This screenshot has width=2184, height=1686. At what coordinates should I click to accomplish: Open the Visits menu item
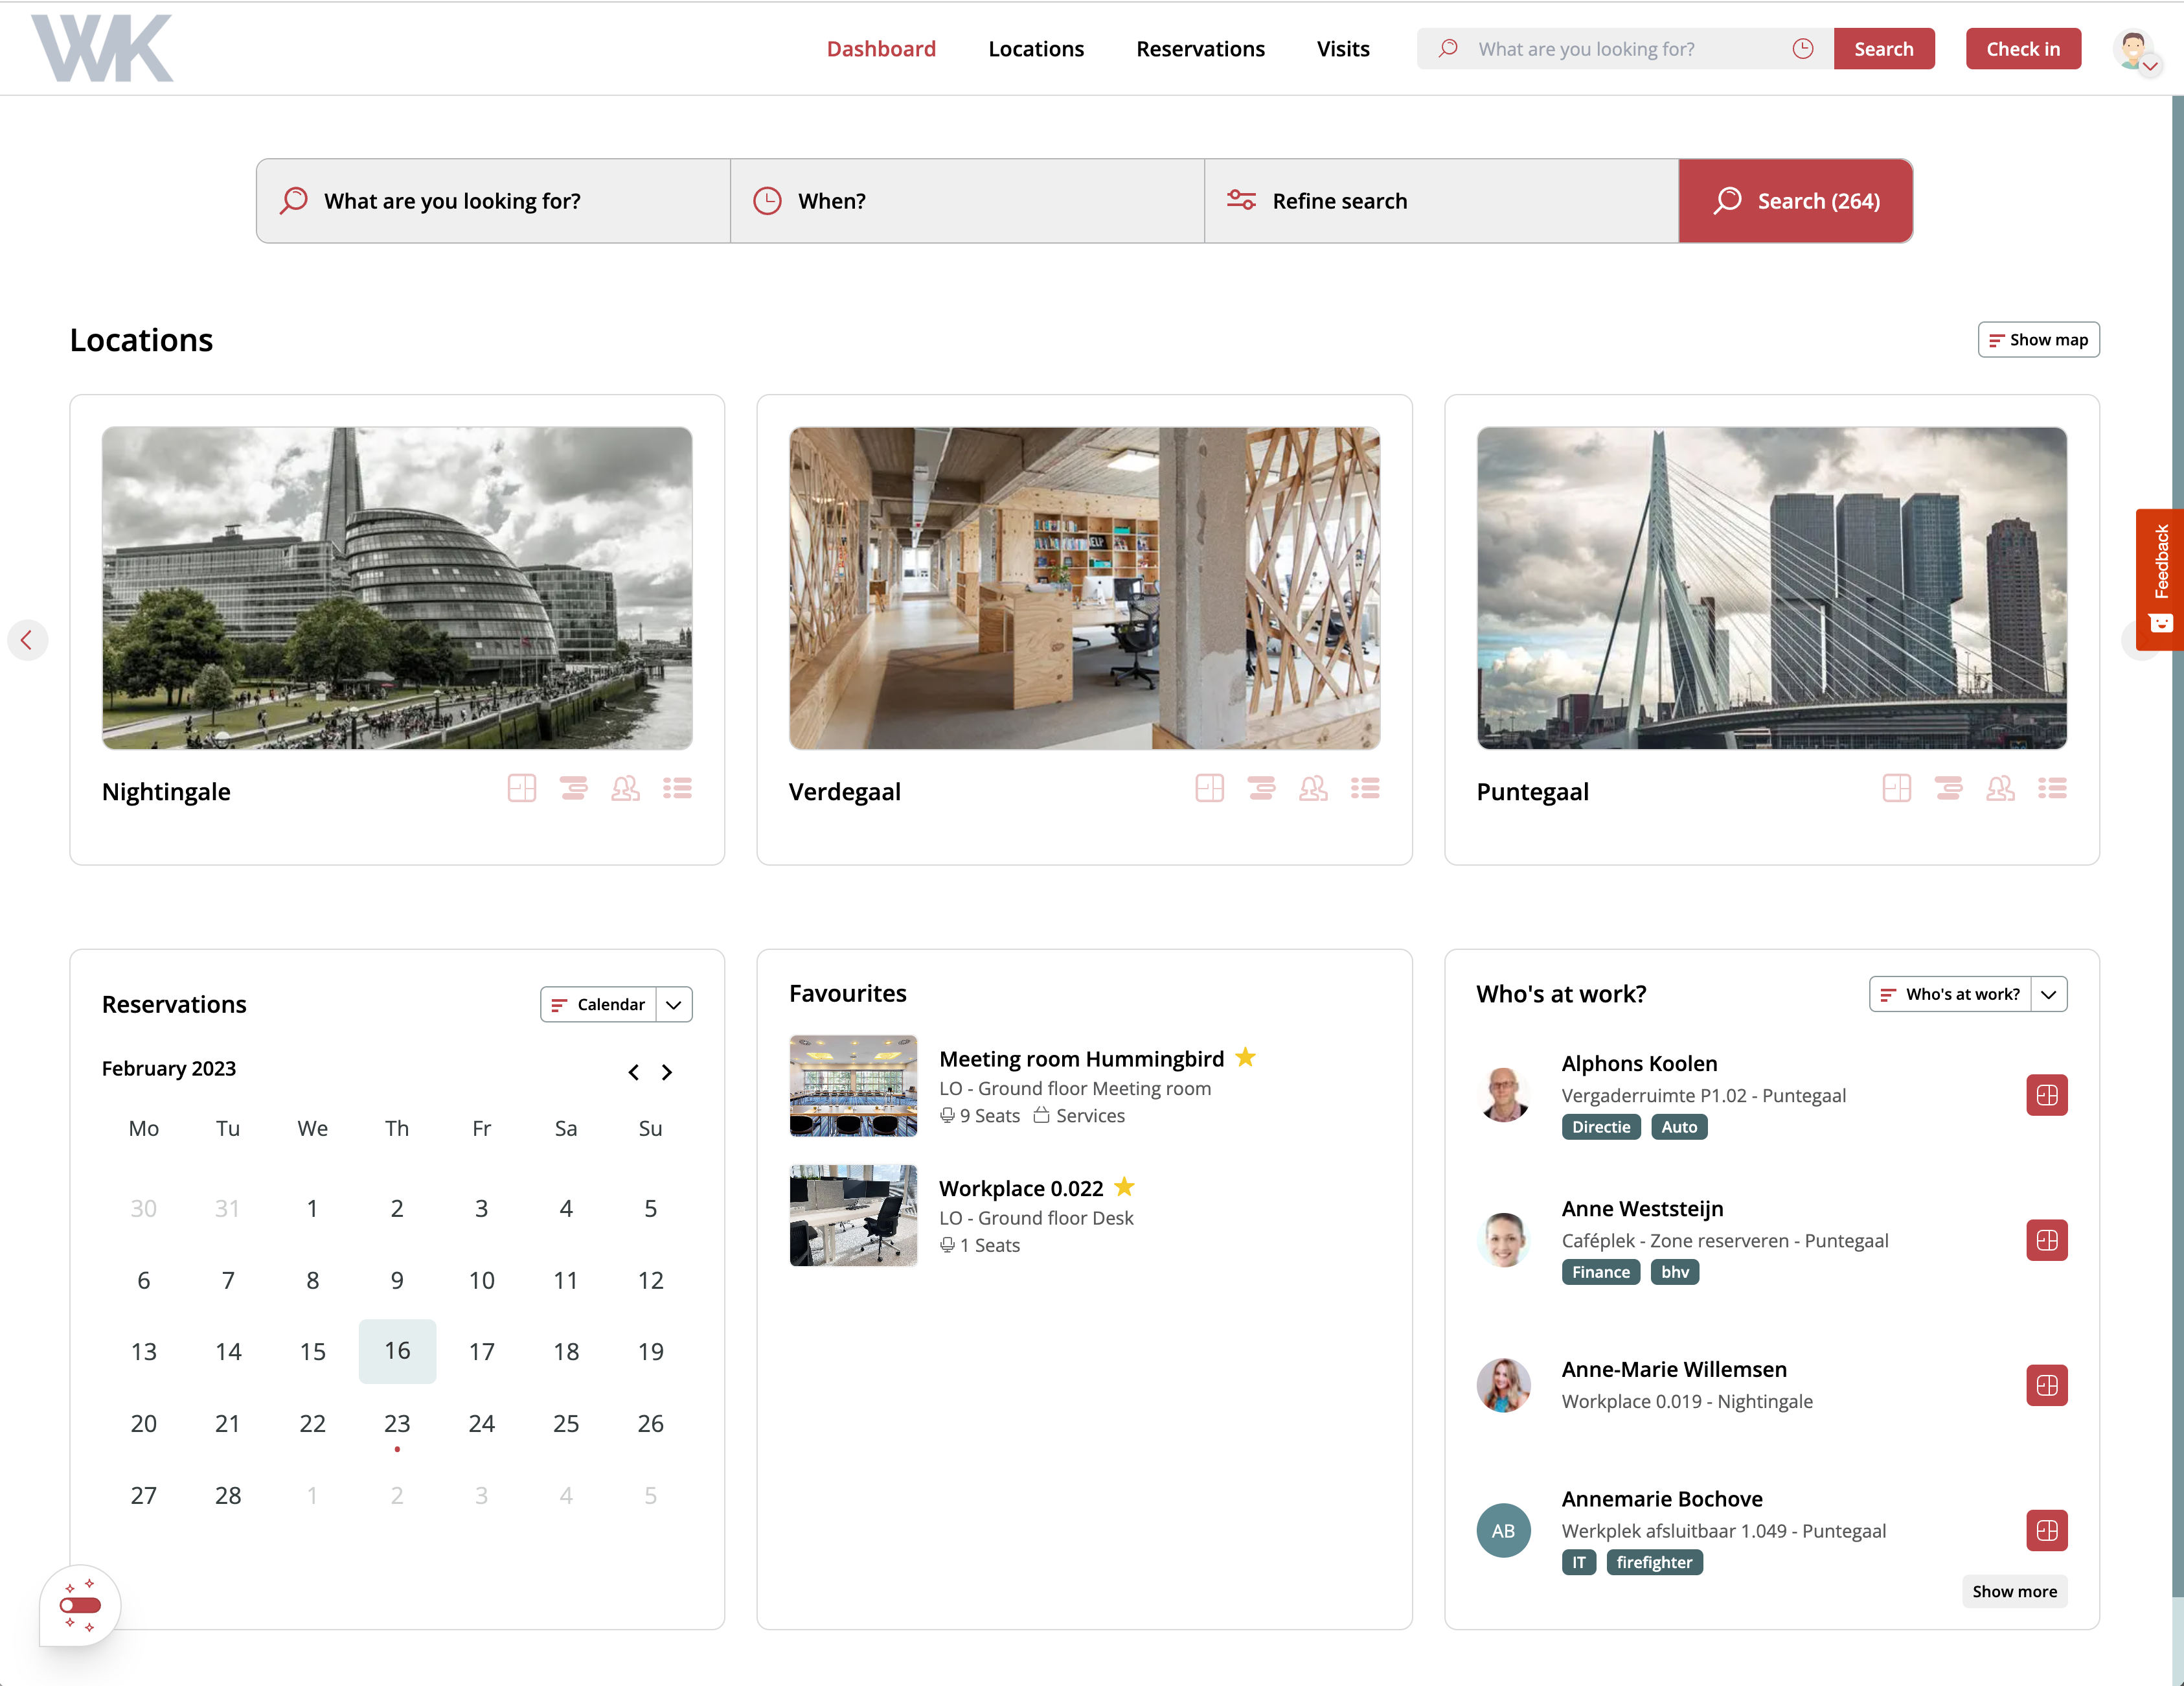pyautogui.click(x=1342, y=49)
